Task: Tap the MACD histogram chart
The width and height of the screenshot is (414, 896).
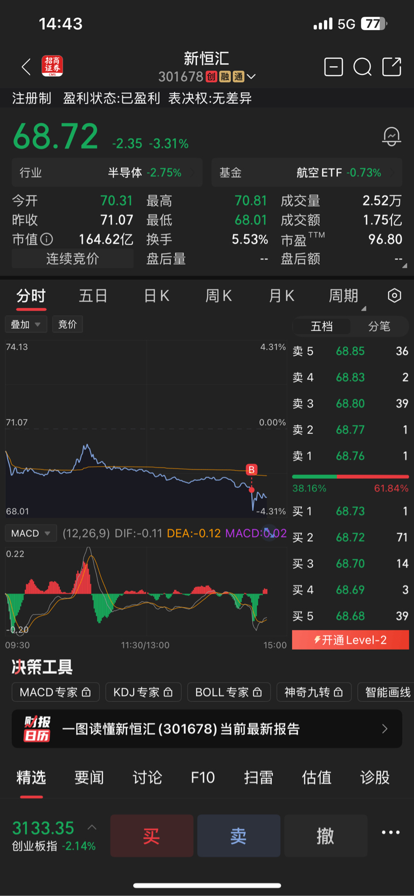Action: pyautogui.click(x=146, y=591)
